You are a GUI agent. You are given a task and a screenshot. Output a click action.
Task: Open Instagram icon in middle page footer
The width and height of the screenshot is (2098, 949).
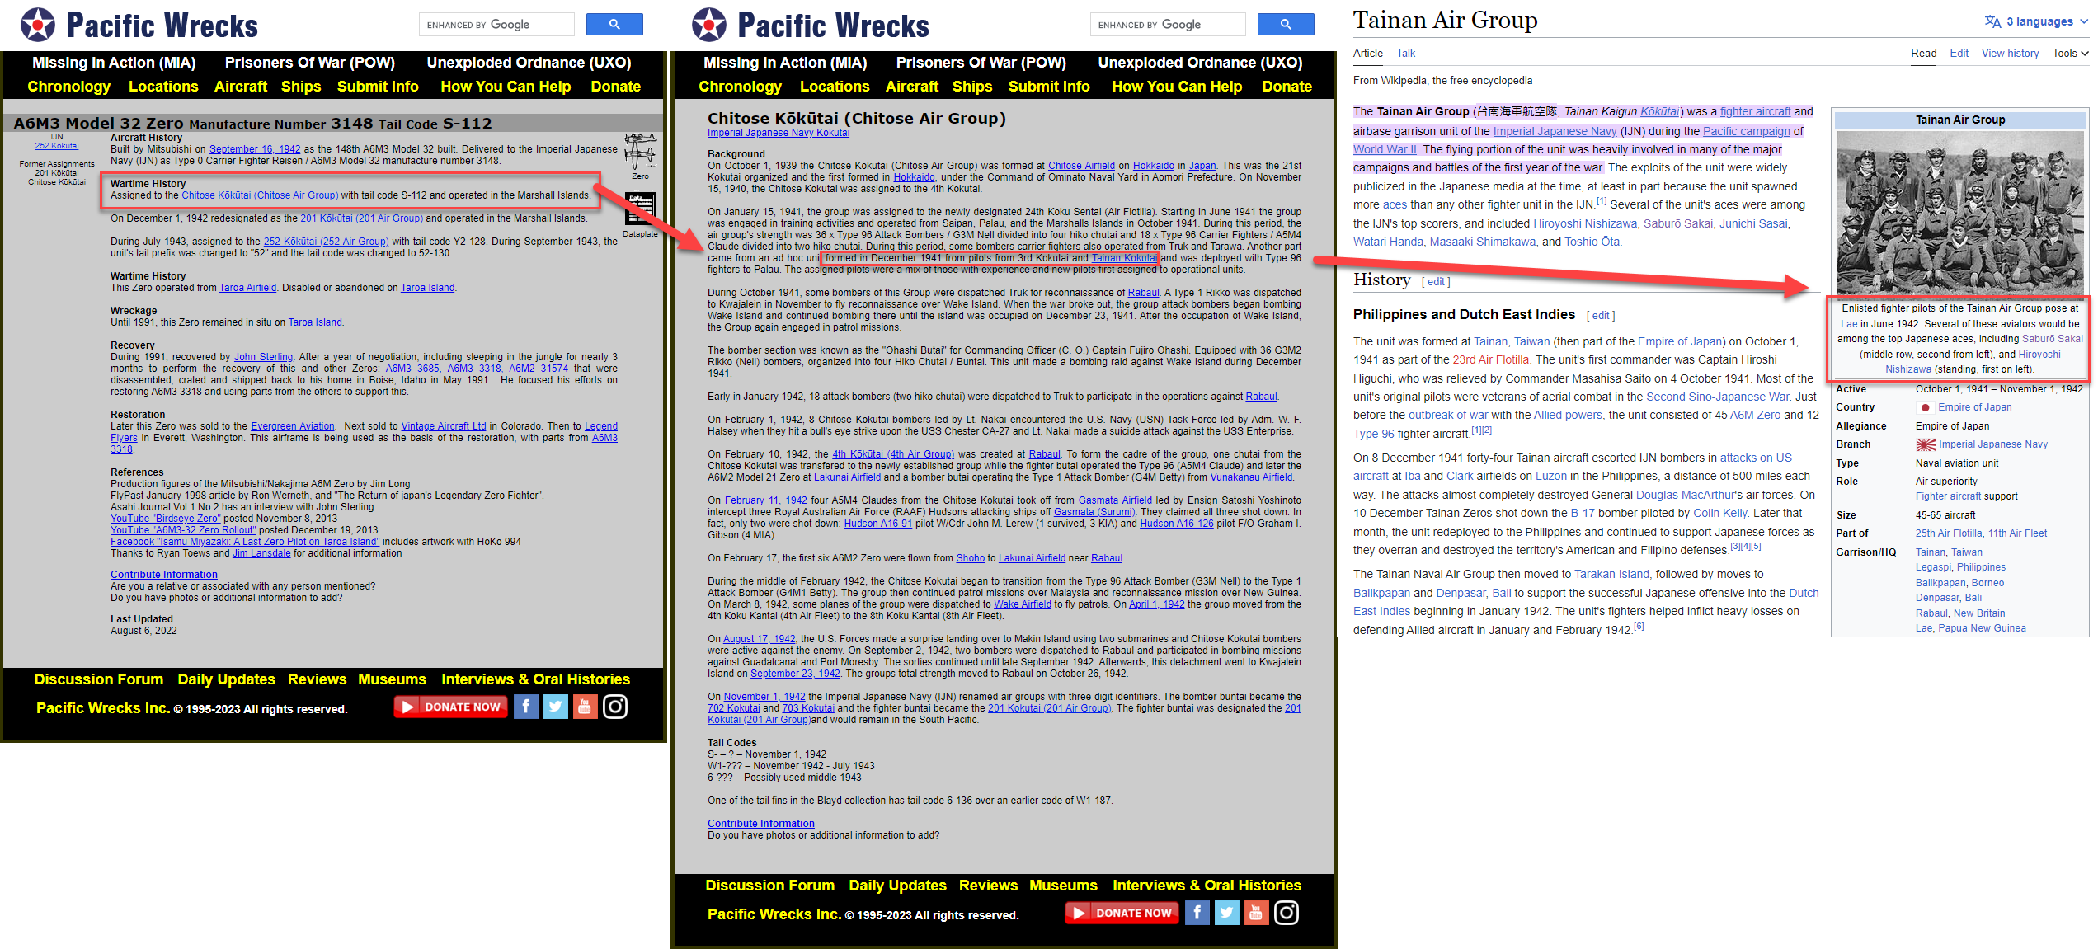[1287, 913]
